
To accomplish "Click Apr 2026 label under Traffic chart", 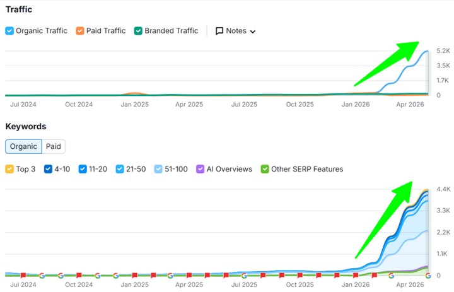I will [410, 105].
